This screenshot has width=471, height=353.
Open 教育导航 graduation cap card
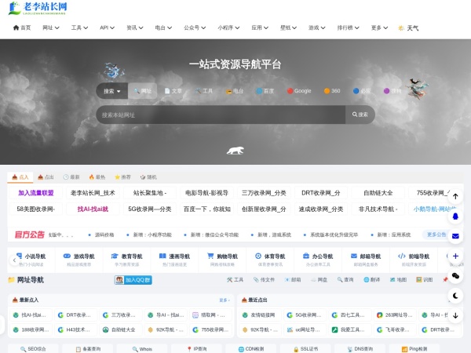click(x=126, y=260)
